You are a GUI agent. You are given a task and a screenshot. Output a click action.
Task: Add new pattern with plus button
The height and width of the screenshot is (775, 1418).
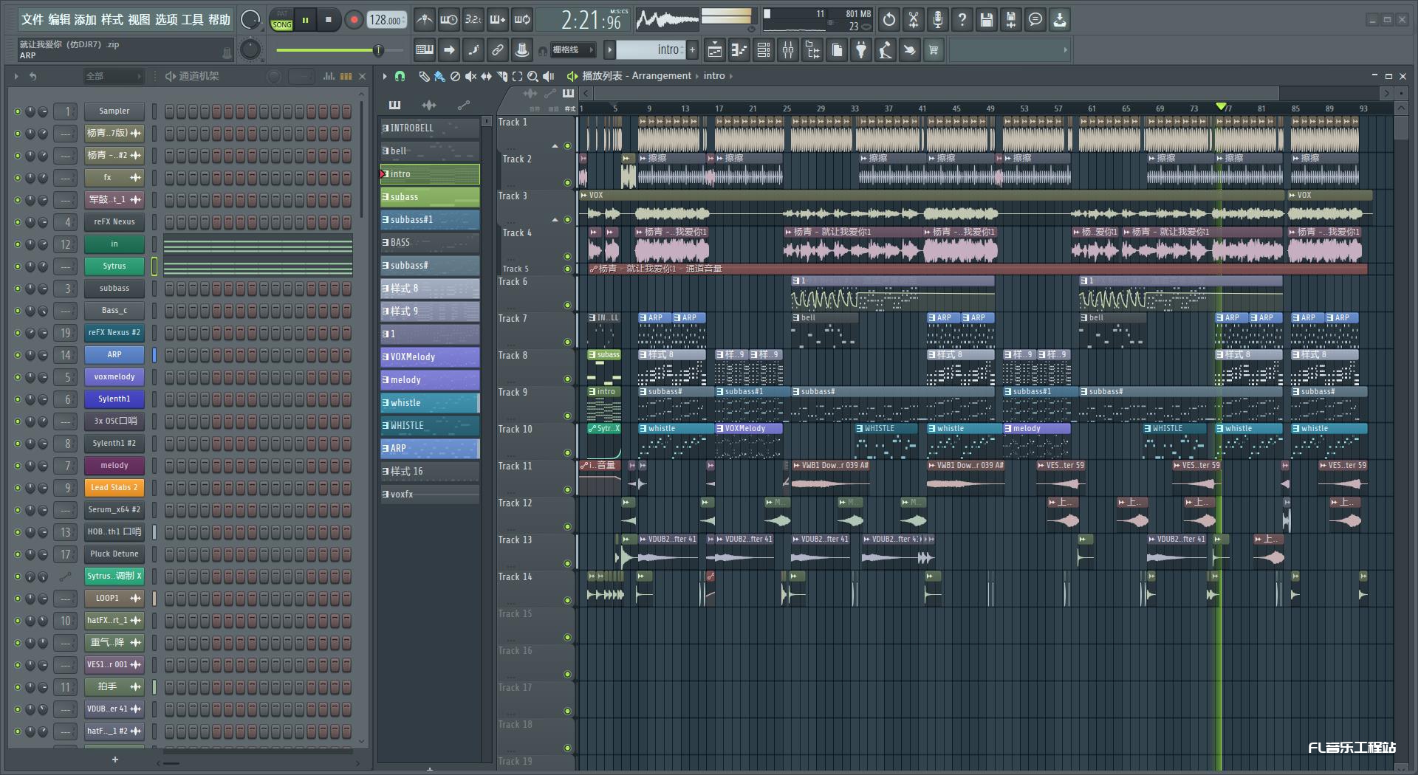coord(692,50)
